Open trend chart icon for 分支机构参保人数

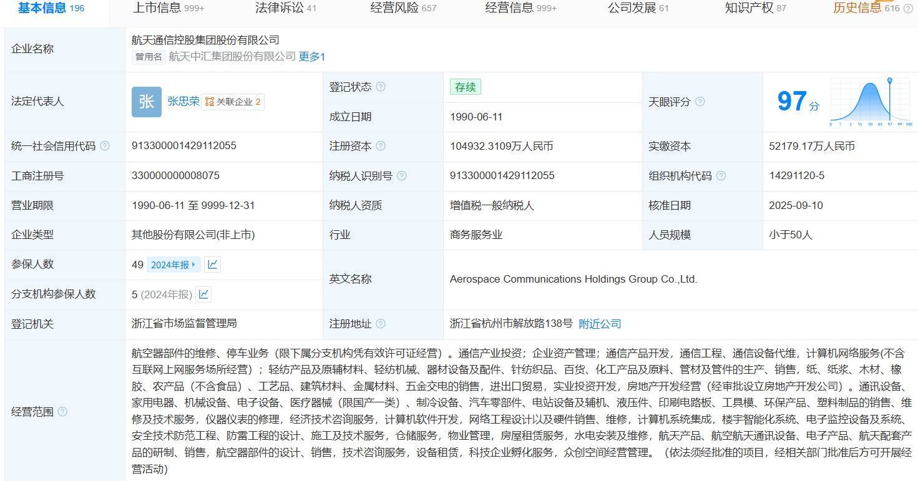coord(203,294)
